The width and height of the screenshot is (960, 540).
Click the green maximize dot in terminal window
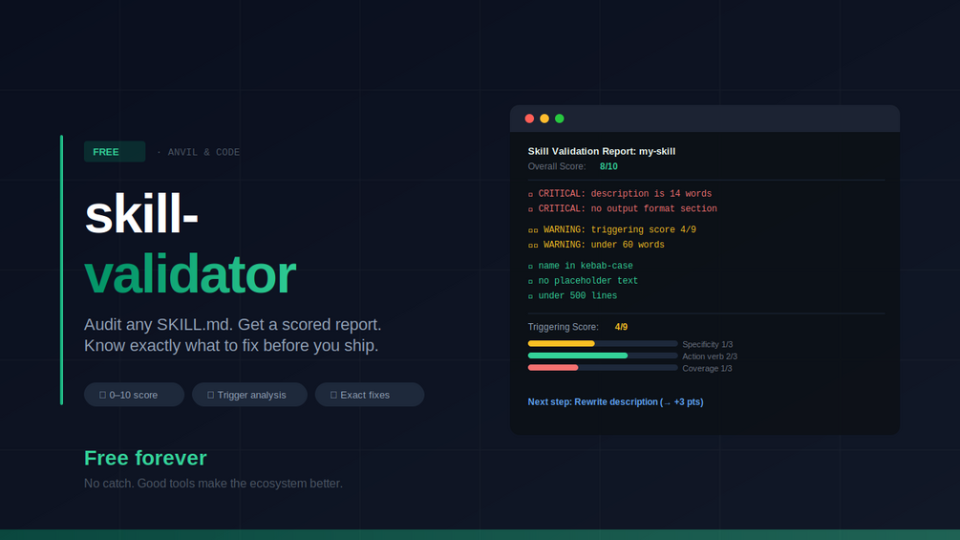(560, 119)
